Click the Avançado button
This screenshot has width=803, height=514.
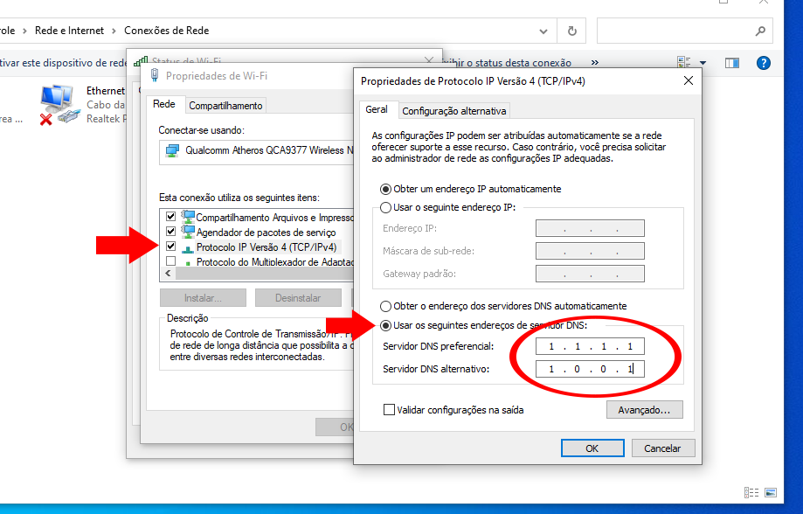pyautogui.click(x=644, y=409)
